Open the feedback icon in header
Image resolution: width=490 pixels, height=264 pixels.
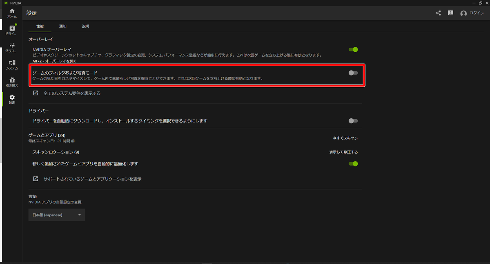click(450, 13)
